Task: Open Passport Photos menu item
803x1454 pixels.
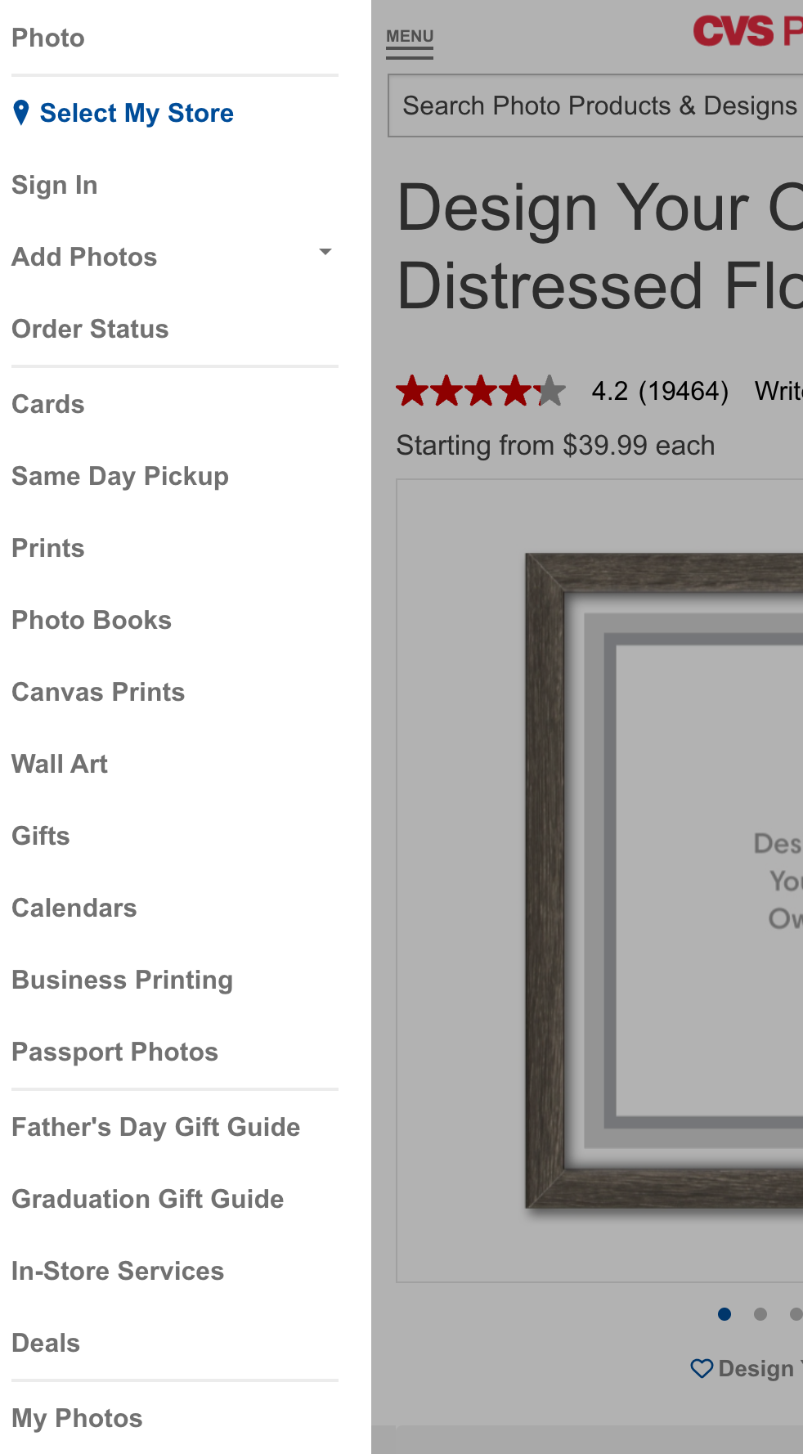Action: [x=115, y=1052]
